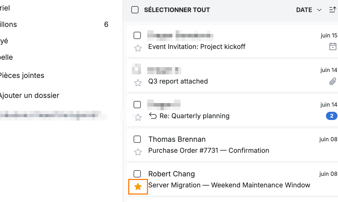Click the calendar icon on Project kickoff email
Screen dimensions: 338x202
[333, 47]
